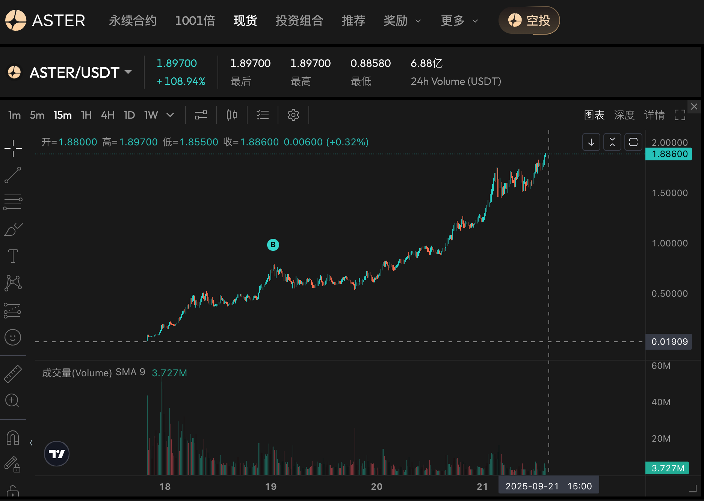The width and height of the screenshot is (704, 501).
Task: Open chart settings gear icon
Action: point(293,115)
